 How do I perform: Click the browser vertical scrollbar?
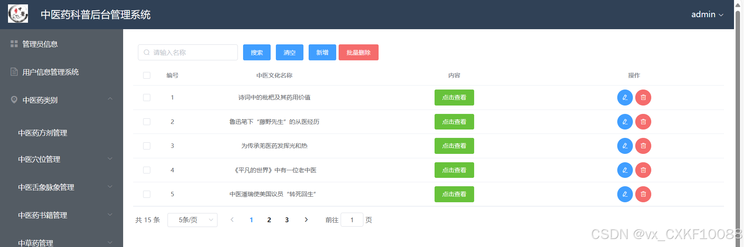pyautogui.click(x=738, y=128)
